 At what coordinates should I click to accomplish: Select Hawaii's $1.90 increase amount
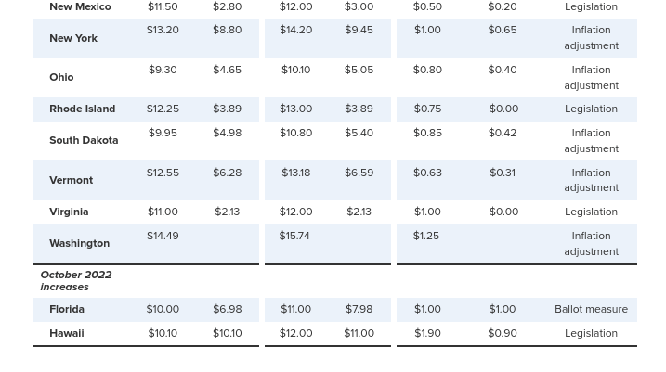(427, 333)
